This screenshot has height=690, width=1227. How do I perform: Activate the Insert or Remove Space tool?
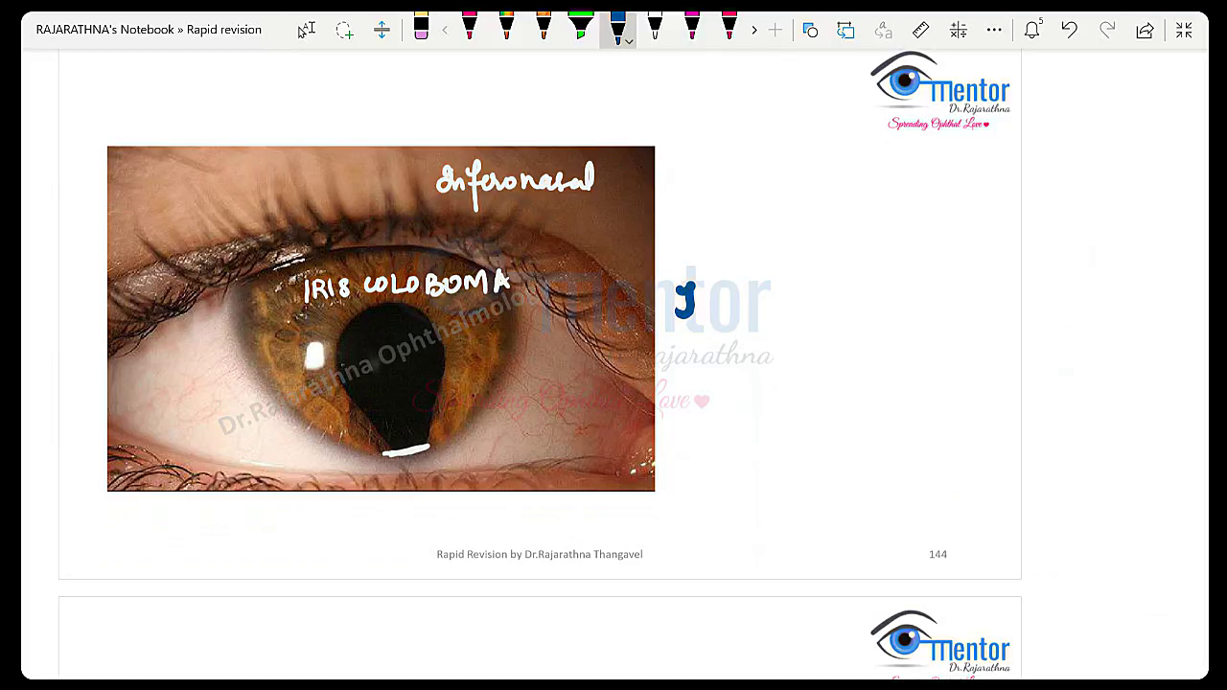coord(382,31)
